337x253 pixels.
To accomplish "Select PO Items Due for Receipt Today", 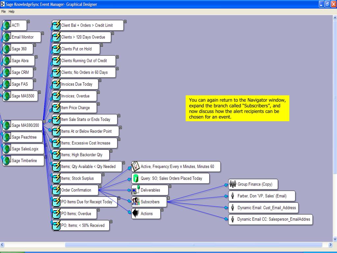I will point(85,202).
